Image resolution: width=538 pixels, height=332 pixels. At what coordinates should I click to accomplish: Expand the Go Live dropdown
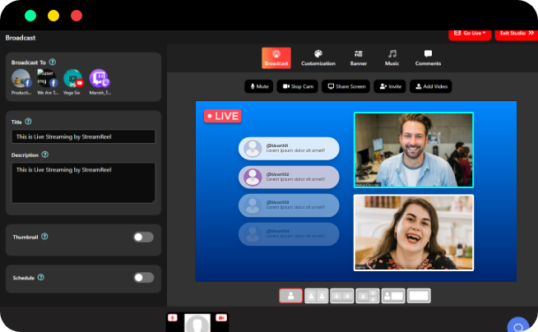[x=469, y=34]
